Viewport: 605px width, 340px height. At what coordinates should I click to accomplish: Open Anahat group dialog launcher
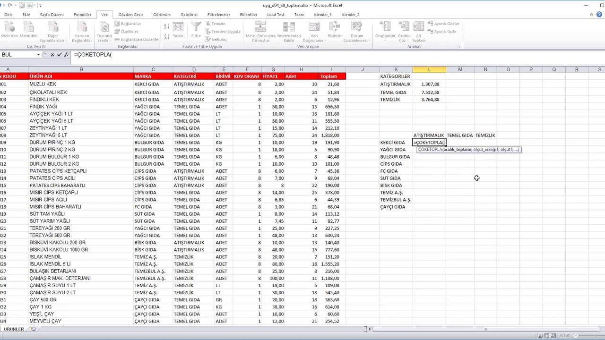tap(458, 47)
